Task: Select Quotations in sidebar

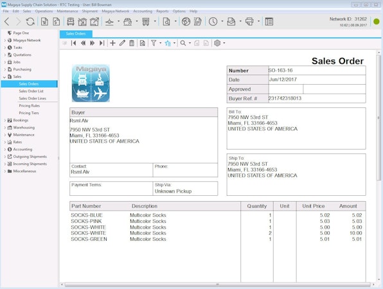Action: (x=22, y=55)
